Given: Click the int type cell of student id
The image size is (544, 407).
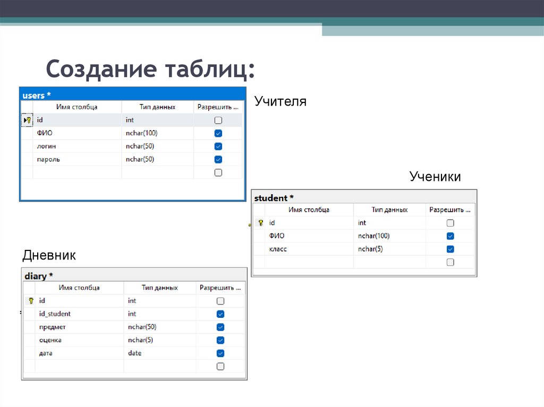Looking at the screenshot, I should (389, 223).
